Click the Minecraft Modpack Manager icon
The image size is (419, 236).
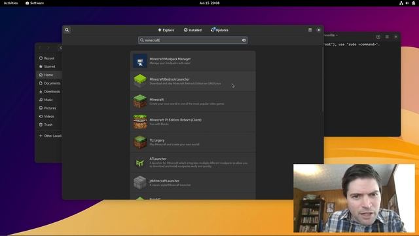(x=140, y=61)
